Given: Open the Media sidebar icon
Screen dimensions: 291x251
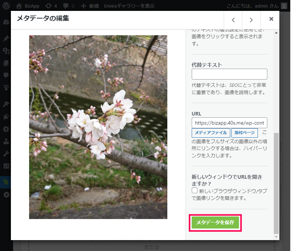Looking at the screenshot, I should 6,51.
